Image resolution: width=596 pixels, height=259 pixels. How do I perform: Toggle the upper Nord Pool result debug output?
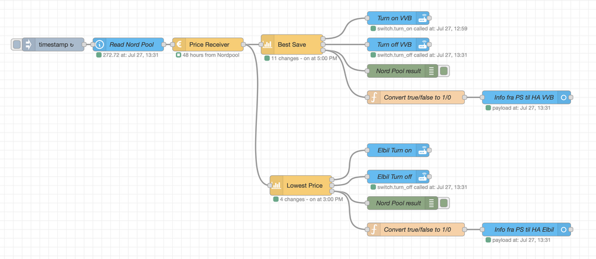tap(444, 71)
